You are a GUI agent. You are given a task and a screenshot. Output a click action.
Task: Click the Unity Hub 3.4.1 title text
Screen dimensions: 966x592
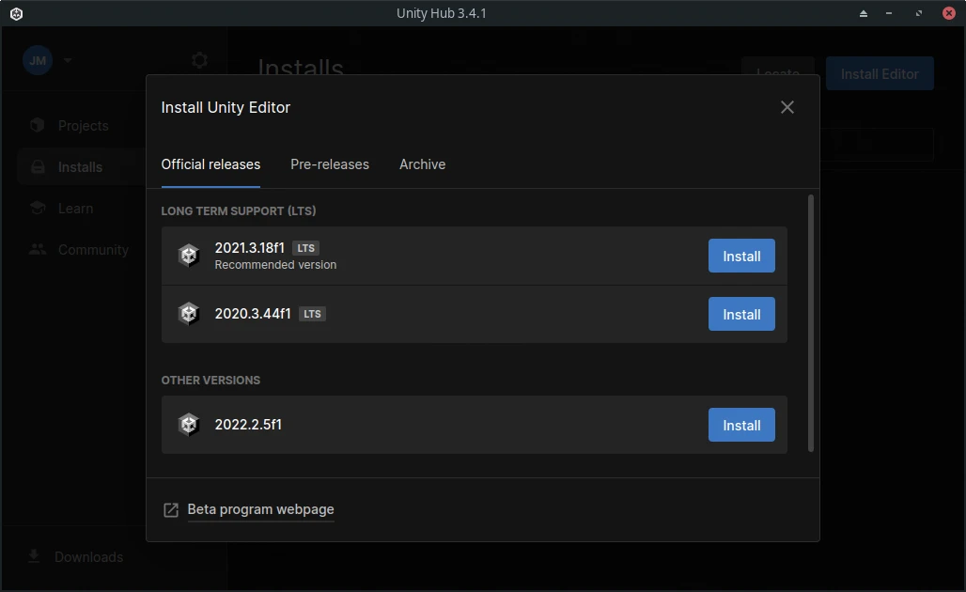coord(441,13)
